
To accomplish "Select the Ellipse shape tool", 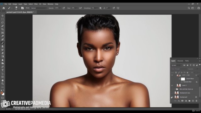I will [x=3, y=77].
